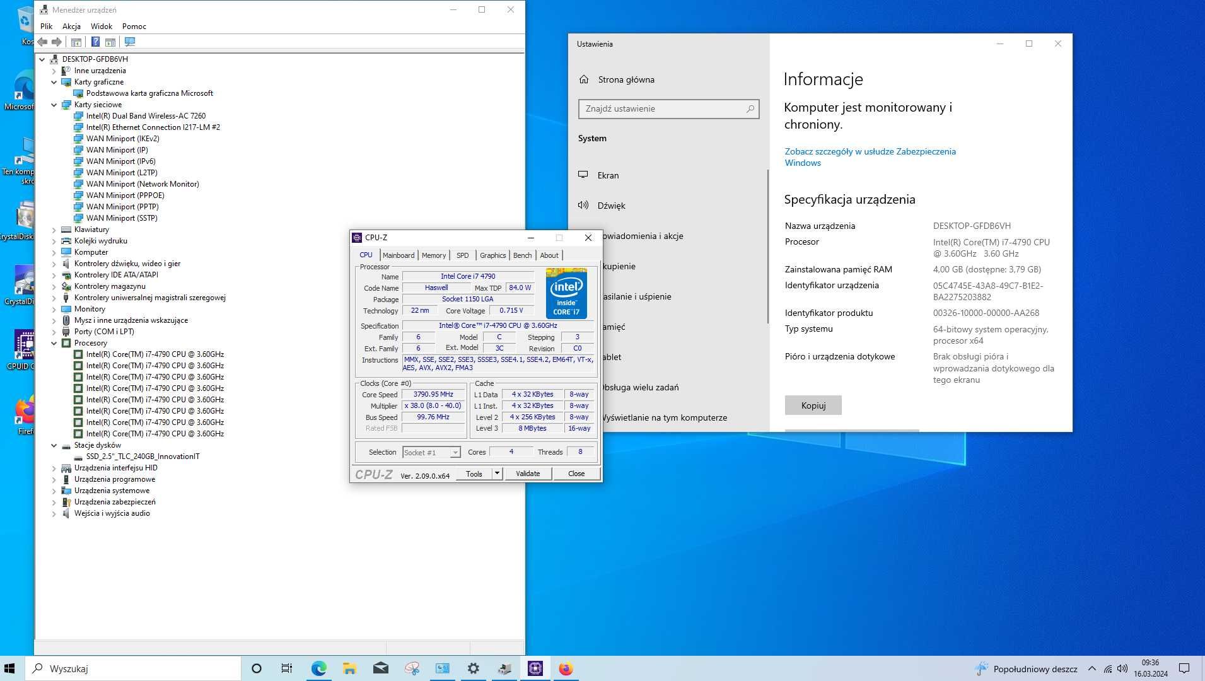Image resolution: width=1205 pixels, height=681 pixels.
Task: Select WAN Miniport (PPPOE) entry
Action: coord(125,195)
